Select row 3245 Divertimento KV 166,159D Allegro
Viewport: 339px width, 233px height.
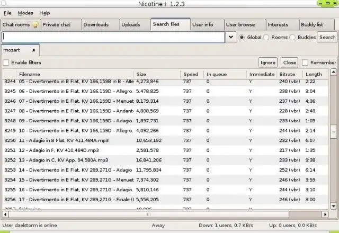pyautogui.click(x=166, y=91)
